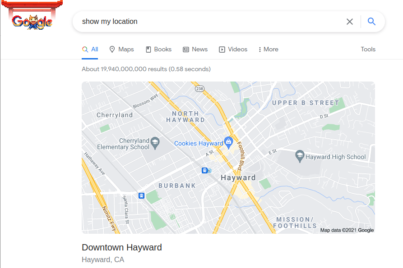Open the Tools options
The width and height of the screenshot is (403, 268).
368,50
